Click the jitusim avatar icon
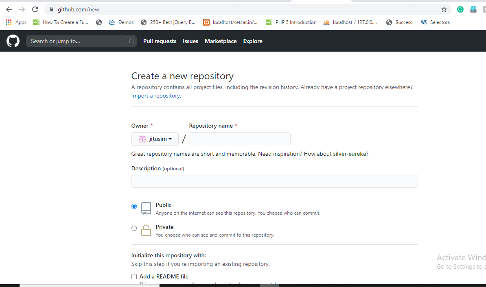 (142, 139)
